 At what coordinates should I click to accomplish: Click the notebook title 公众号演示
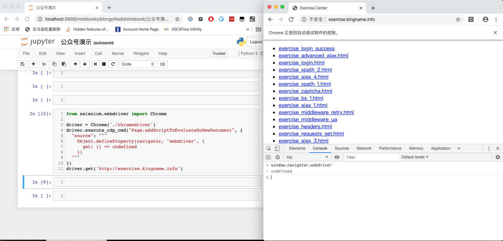[76, 42]
